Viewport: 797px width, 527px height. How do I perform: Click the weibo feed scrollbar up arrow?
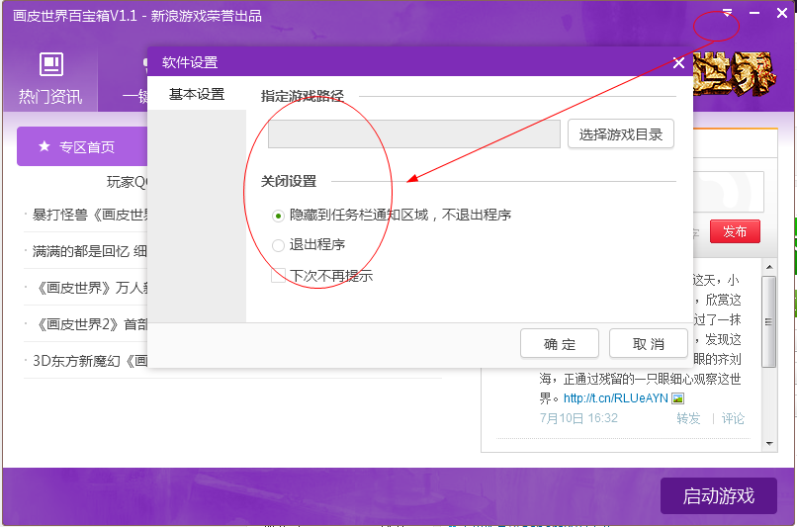coord(769,267)
